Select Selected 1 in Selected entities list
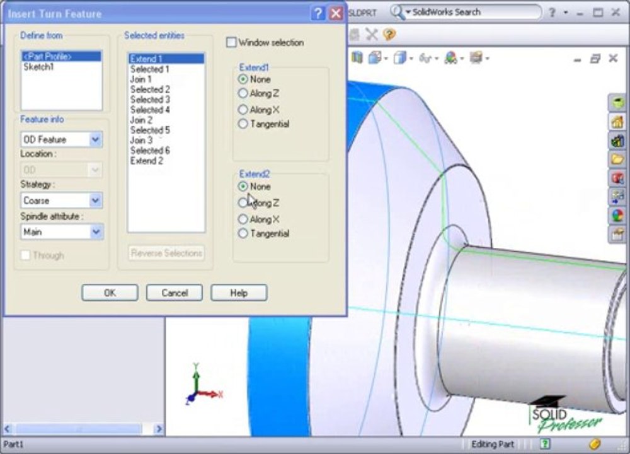The width and height of the screenshot is (630, 454). [166, 69]
